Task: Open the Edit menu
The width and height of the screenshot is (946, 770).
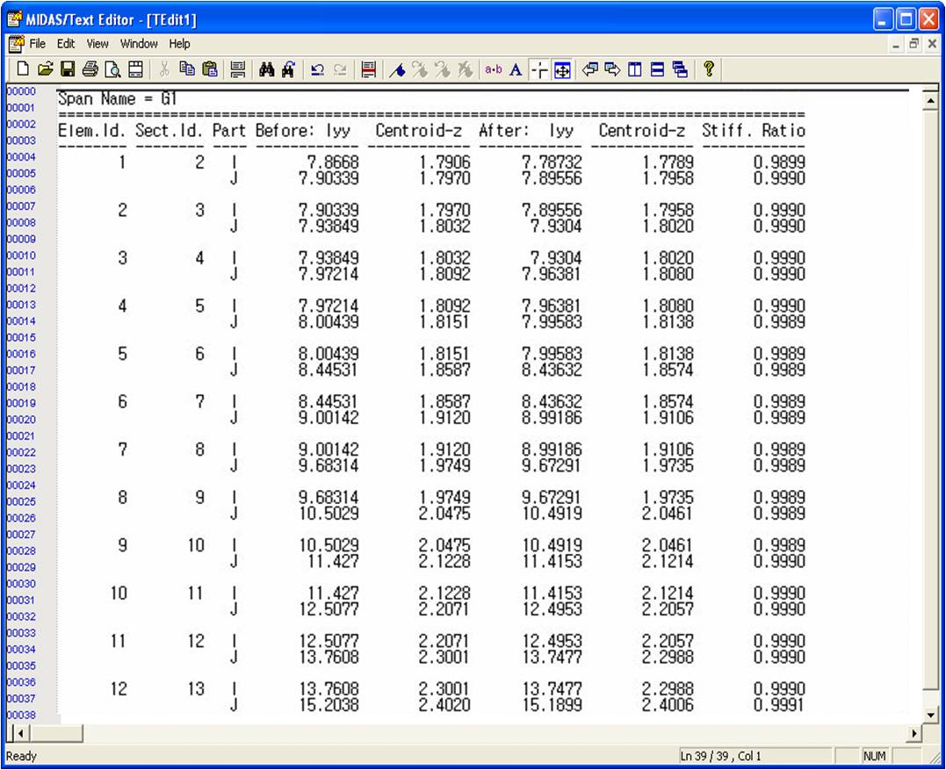Action: 67,44
